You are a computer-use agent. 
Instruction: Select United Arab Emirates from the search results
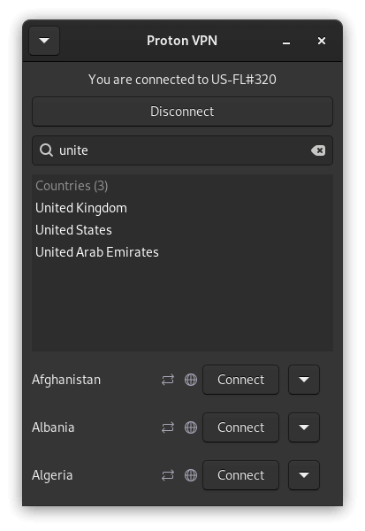coord(97,252)
